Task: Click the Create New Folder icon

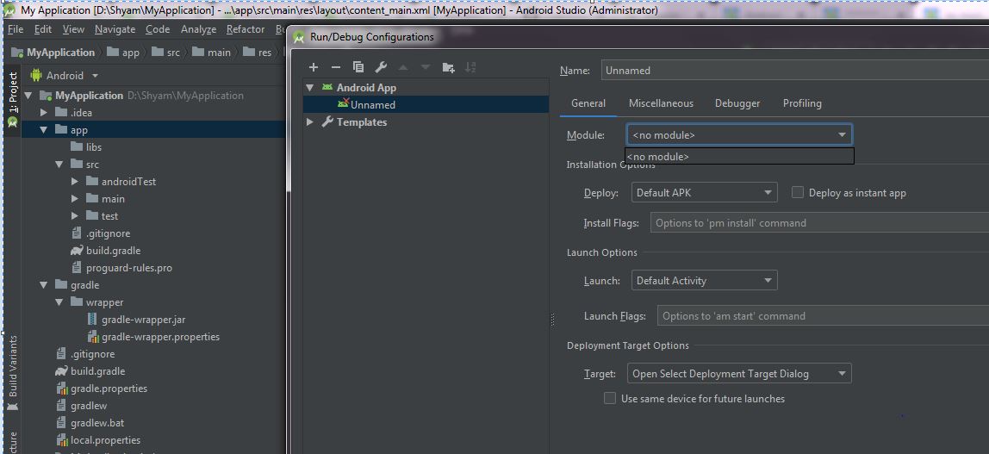Action: (x=448, y=67)
